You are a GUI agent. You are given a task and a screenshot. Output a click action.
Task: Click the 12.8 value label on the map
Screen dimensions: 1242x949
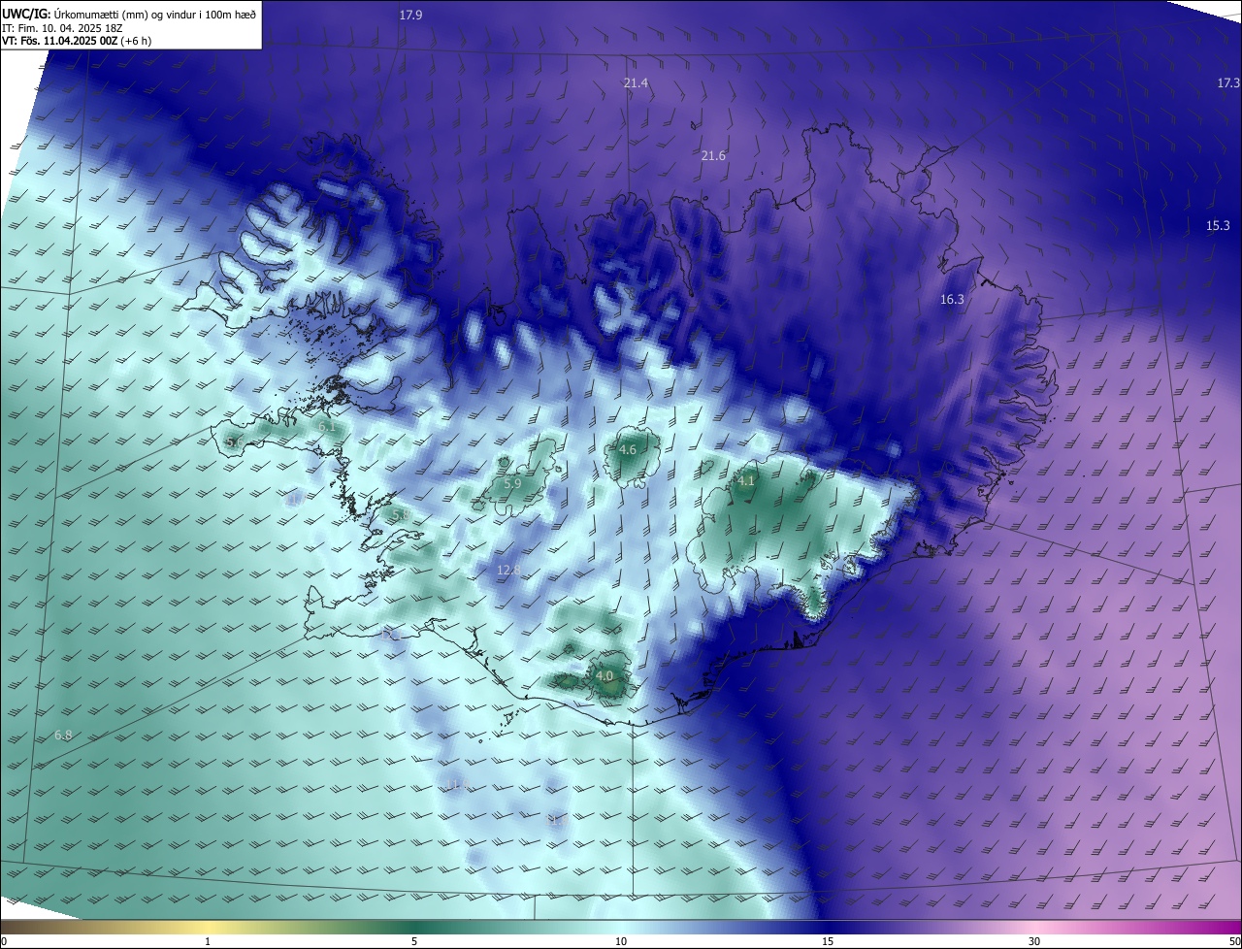(508, 570)
